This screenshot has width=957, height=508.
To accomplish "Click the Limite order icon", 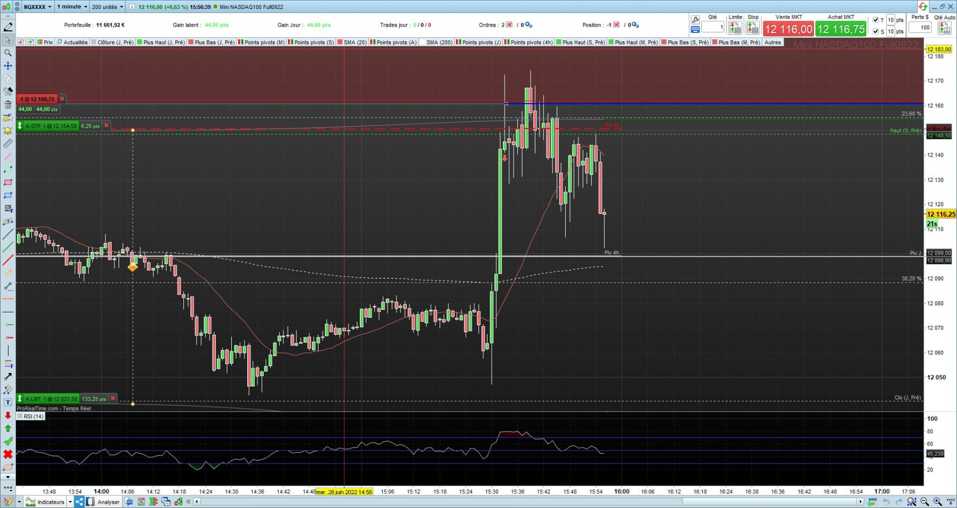I will tap(735, 28).
